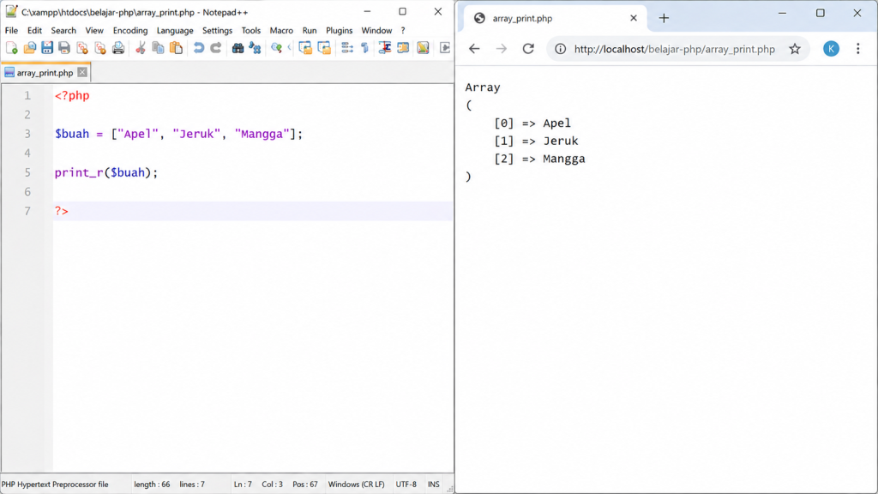Viewport: 878px width, 494px height.
Task: Open Find with the binoculars icon
Action: coord(238,48)
